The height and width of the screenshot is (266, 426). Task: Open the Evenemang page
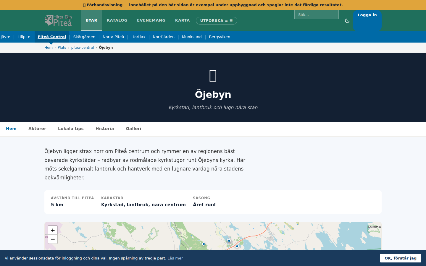pyautogui.click(x=151, y=20)
